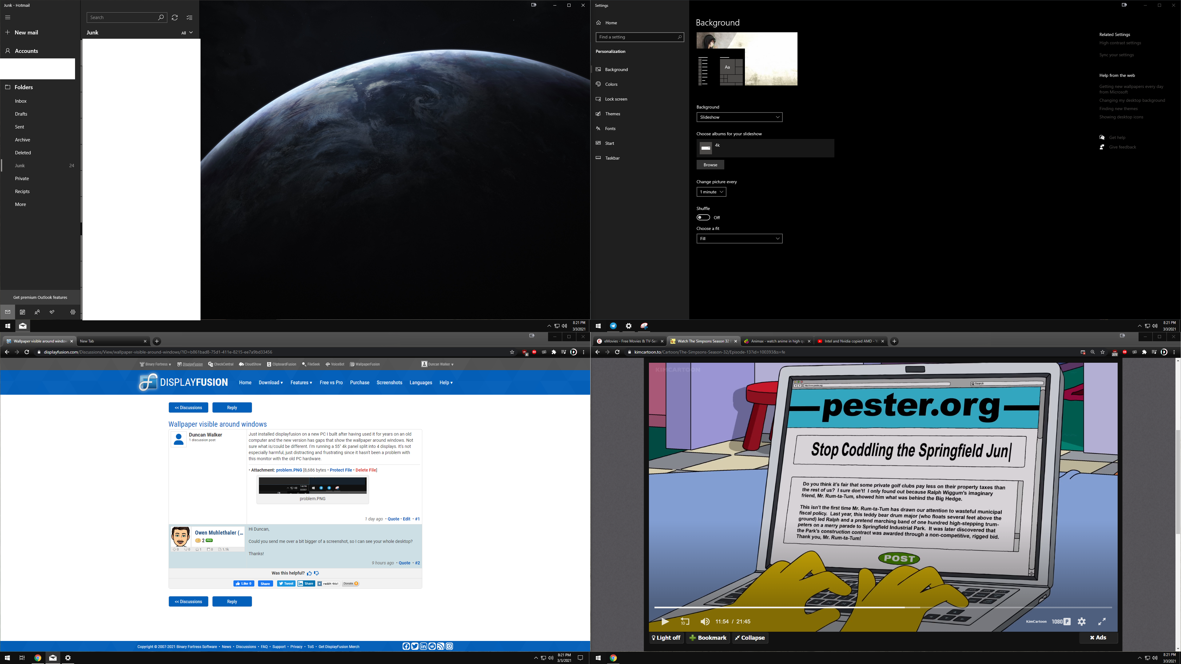Rewind video ten seconds
Image resolution: width=1181 pixels, height=664 pixels.
(685, 621)
